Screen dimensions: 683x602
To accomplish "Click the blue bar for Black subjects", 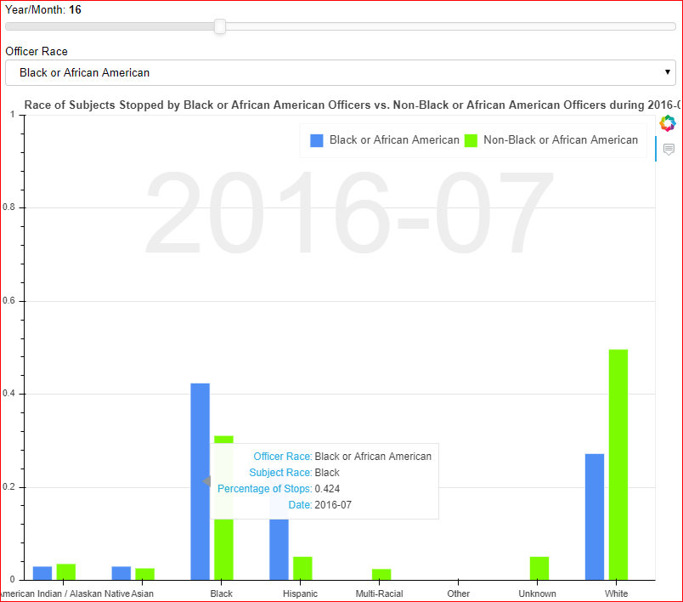I will (x=200, y=481).
